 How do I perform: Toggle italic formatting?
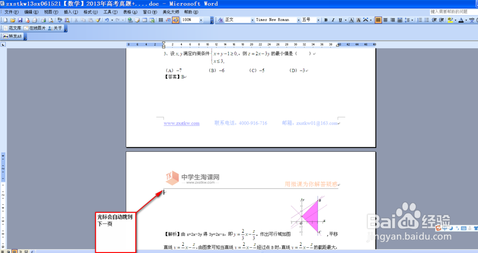(333, 20)
